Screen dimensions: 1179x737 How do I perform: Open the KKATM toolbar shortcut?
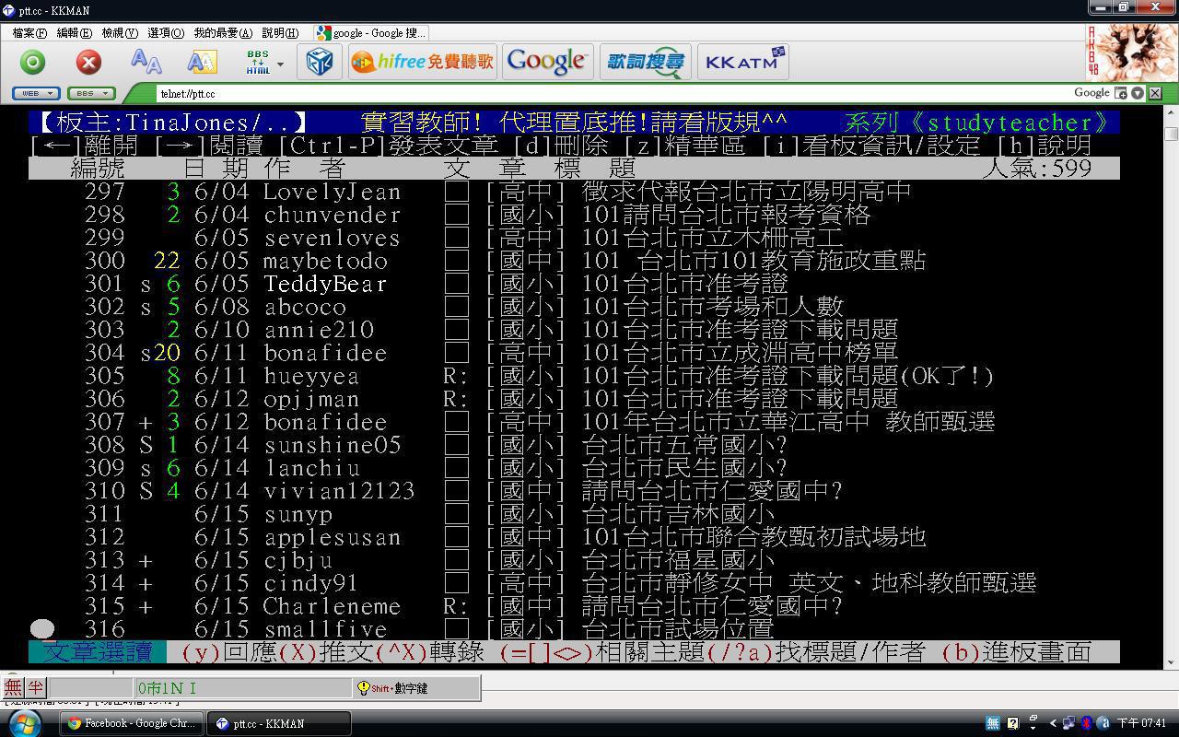coord(741,62)
